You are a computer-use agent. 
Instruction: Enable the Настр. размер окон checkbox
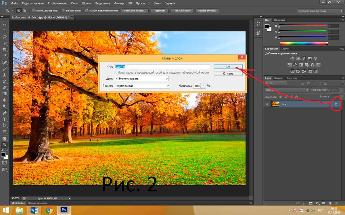(x=33, y=11)
